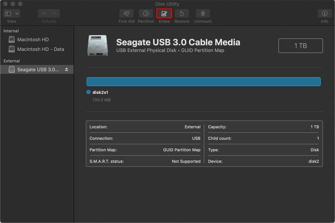Select Macintosh HD in sidebar
Viewport: 335px width, 223px height.
(x=37, y=39)
